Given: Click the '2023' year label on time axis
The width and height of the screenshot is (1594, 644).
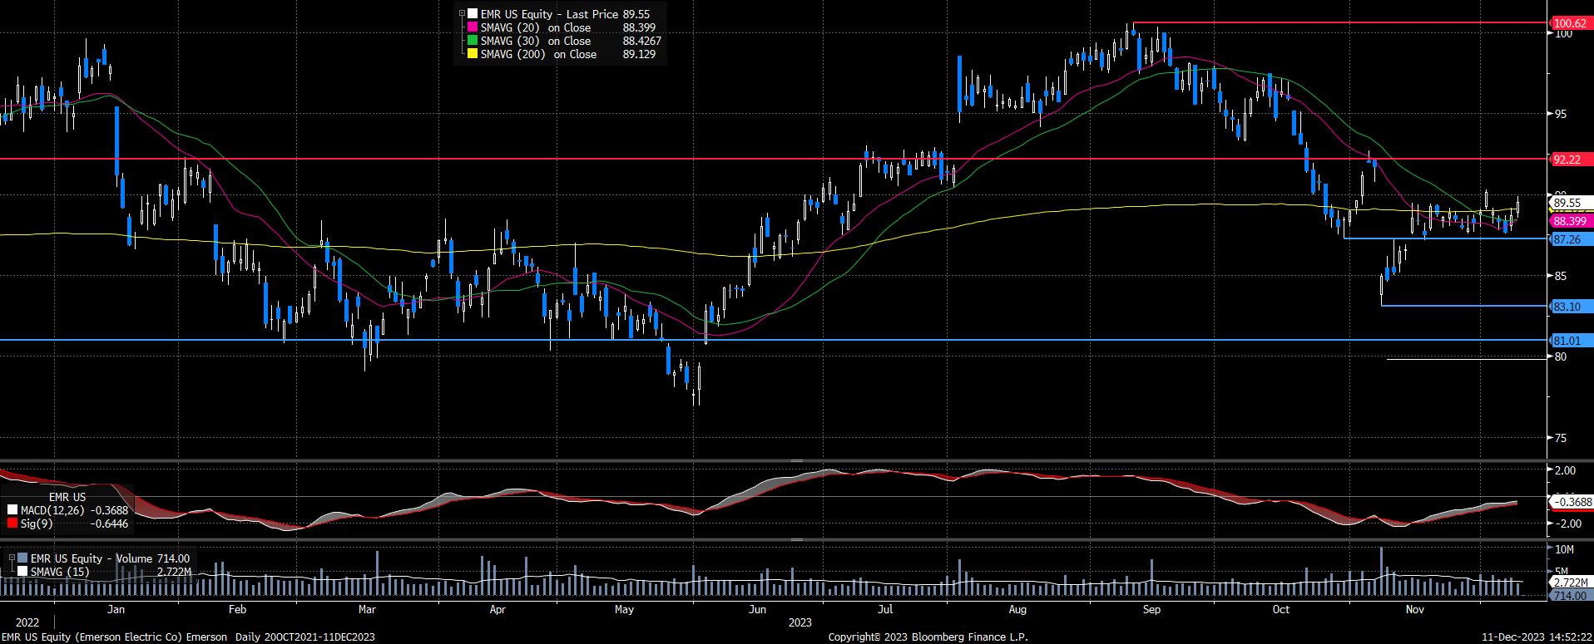Looking at the screenshot, I should click(x=800, y=622).
